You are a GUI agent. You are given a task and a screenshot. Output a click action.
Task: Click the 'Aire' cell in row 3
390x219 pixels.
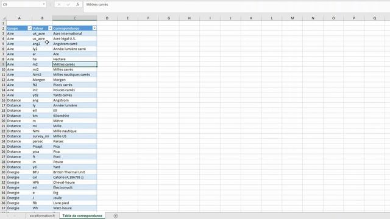coord(19,33)
